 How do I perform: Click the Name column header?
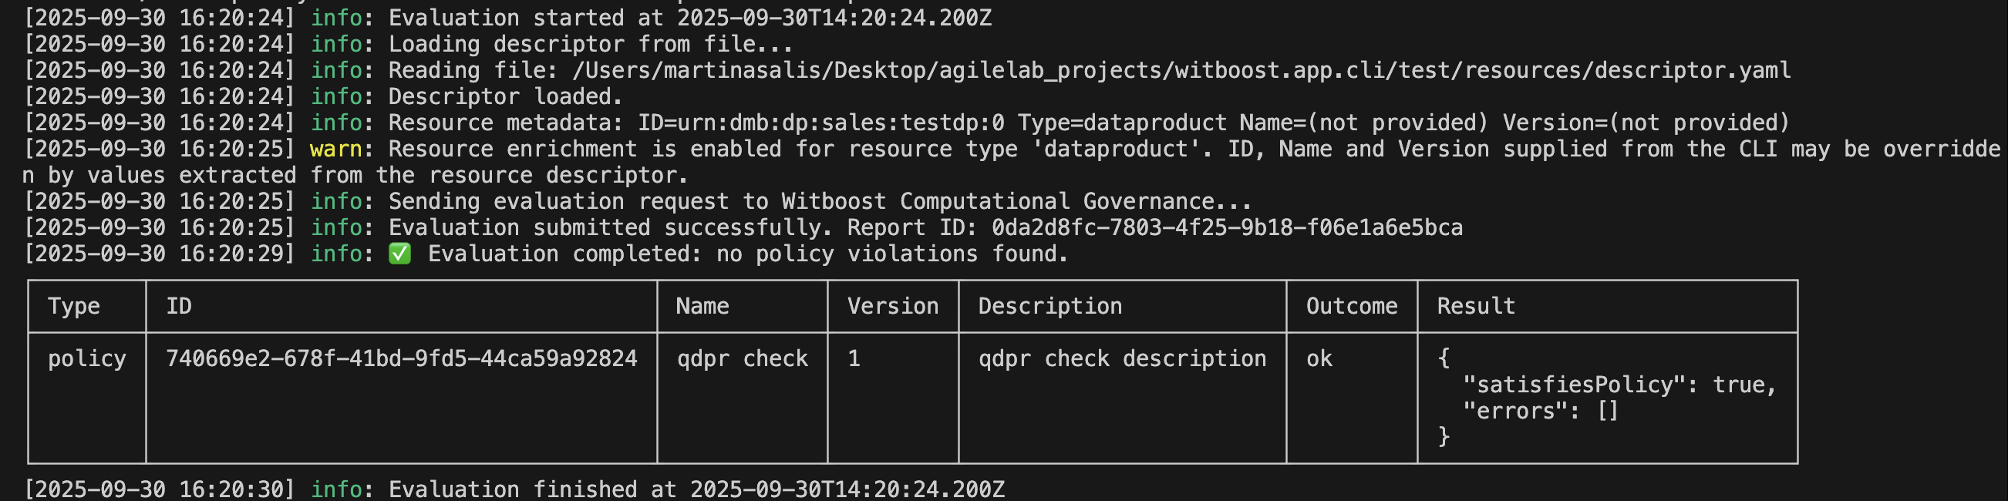click(702, 306)
